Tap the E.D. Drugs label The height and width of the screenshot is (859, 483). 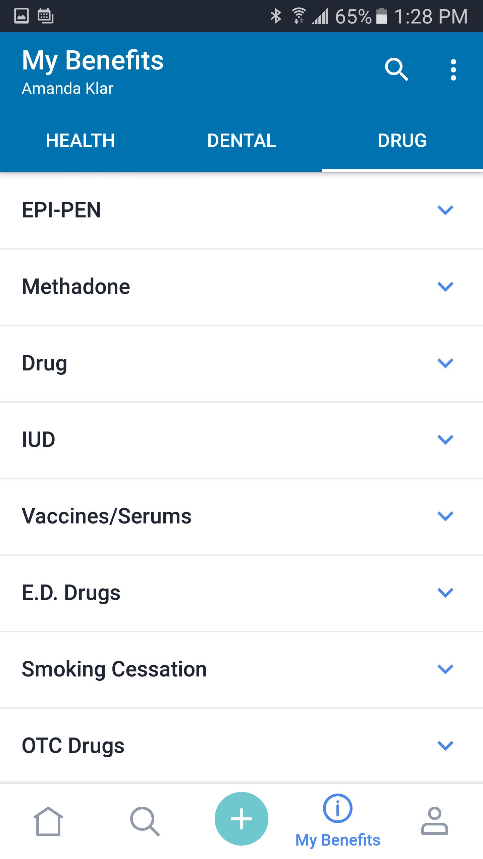(71, 593)
